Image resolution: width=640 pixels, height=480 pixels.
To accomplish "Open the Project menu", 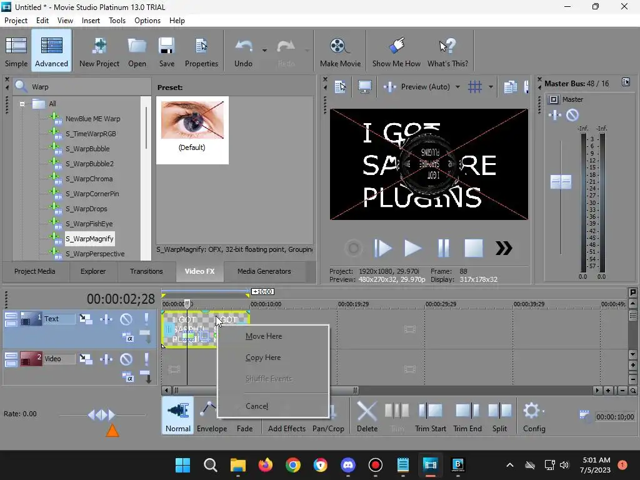I will point(16,21).
